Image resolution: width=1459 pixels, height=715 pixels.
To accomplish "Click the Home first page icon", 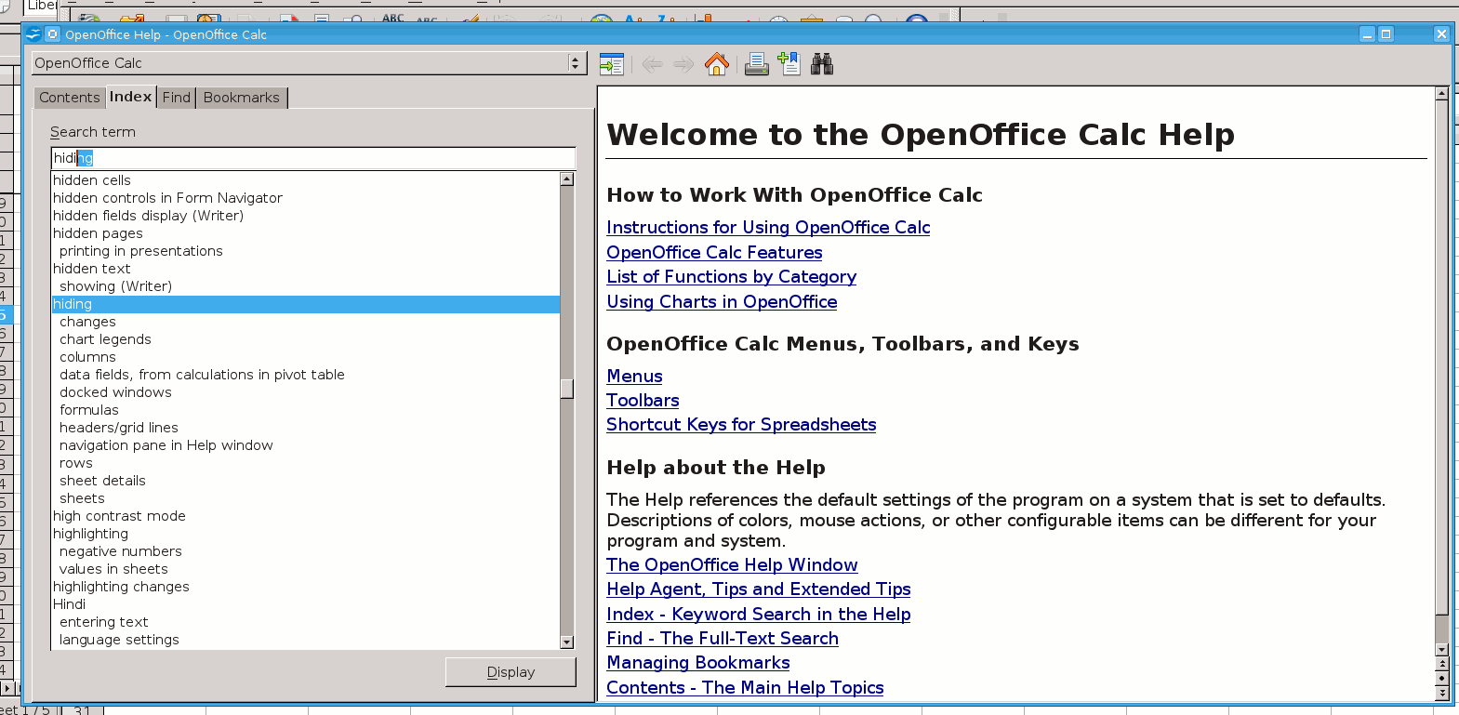I will tap(716, 64).
